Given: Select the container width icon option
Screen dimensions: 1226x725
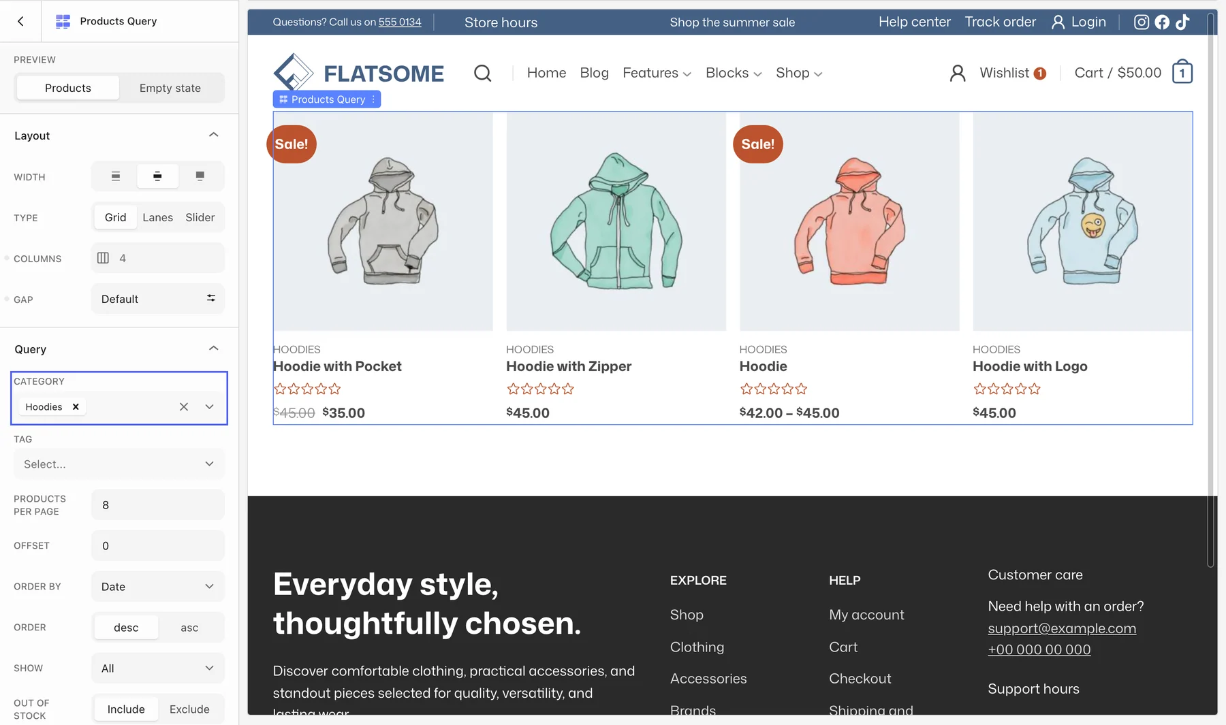Looking at the screenshot, I should 157,176.
